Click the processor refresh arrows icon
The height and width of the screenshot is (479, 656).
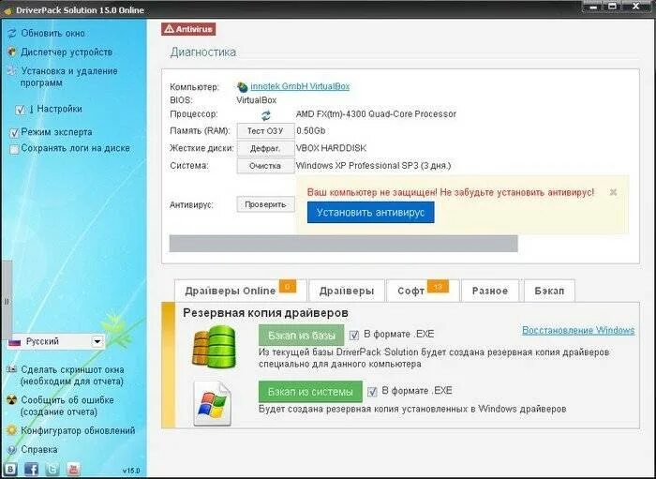pos(265,115)
